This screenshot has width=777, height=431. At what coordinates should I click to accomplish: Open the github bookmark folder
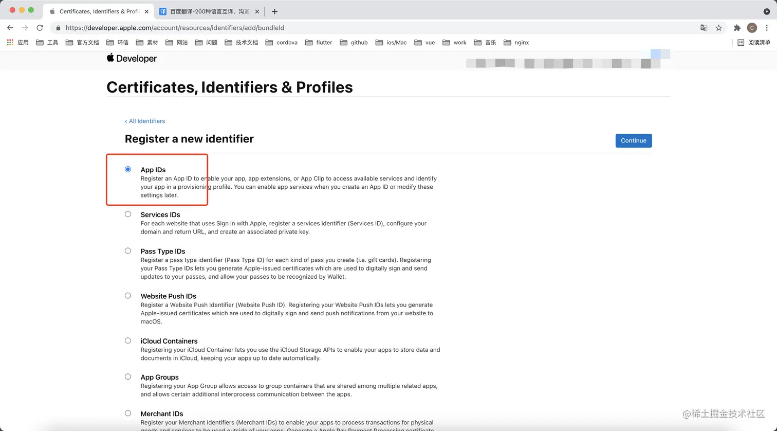(x=354, y=43)
